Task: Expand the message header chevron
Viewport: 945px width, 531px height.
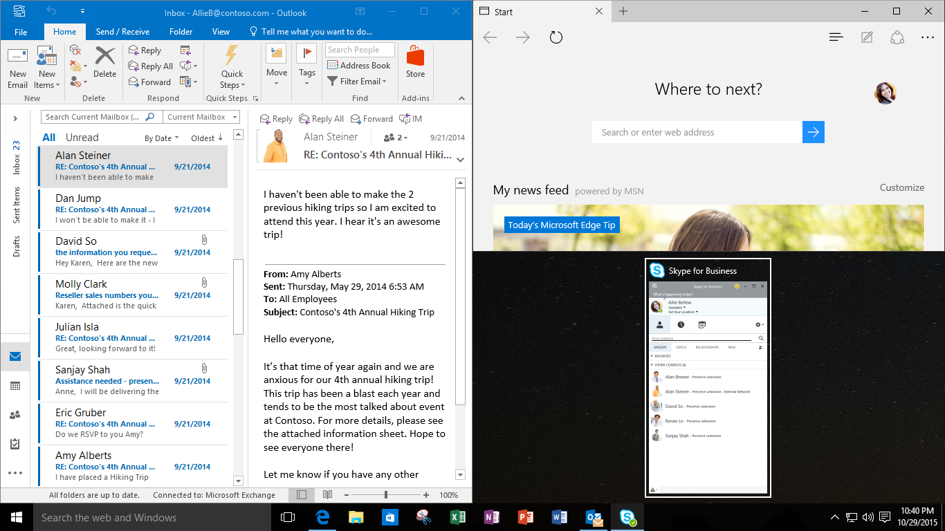Action: tap(460, 160)
